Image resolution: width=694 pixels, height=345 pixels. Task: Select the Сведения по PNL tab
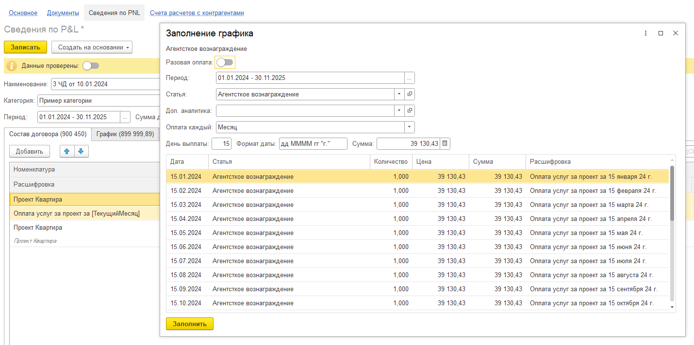coord(114,13)
